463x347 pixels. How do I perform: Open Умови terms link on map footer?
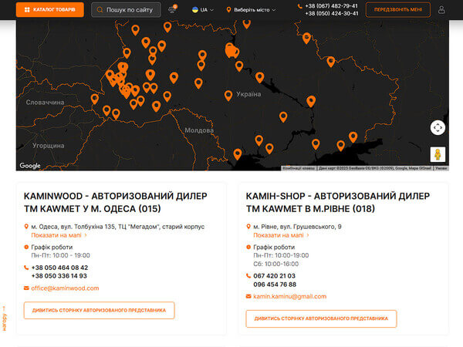point(441,168)
